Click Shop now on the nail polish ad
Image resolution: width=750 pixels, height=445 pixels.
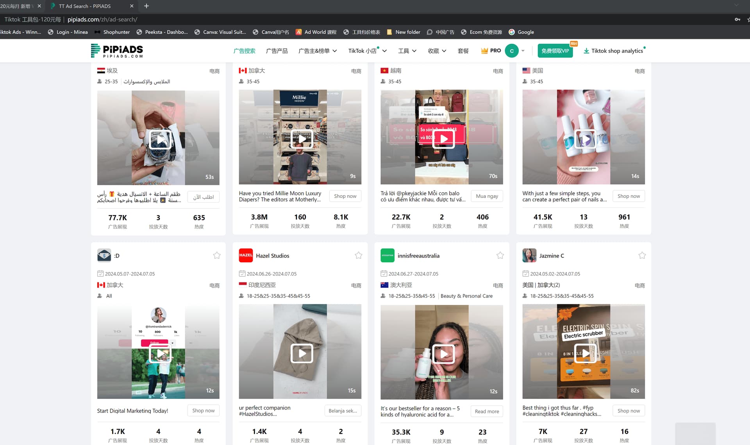click(629, 196)
